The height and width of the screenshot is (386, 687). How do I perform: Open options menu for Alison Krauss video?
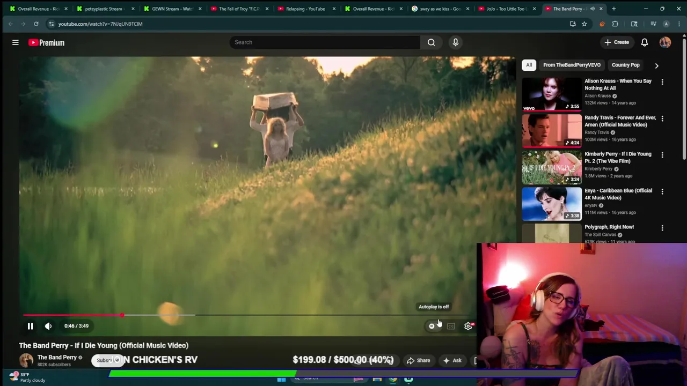click(662, 82)
